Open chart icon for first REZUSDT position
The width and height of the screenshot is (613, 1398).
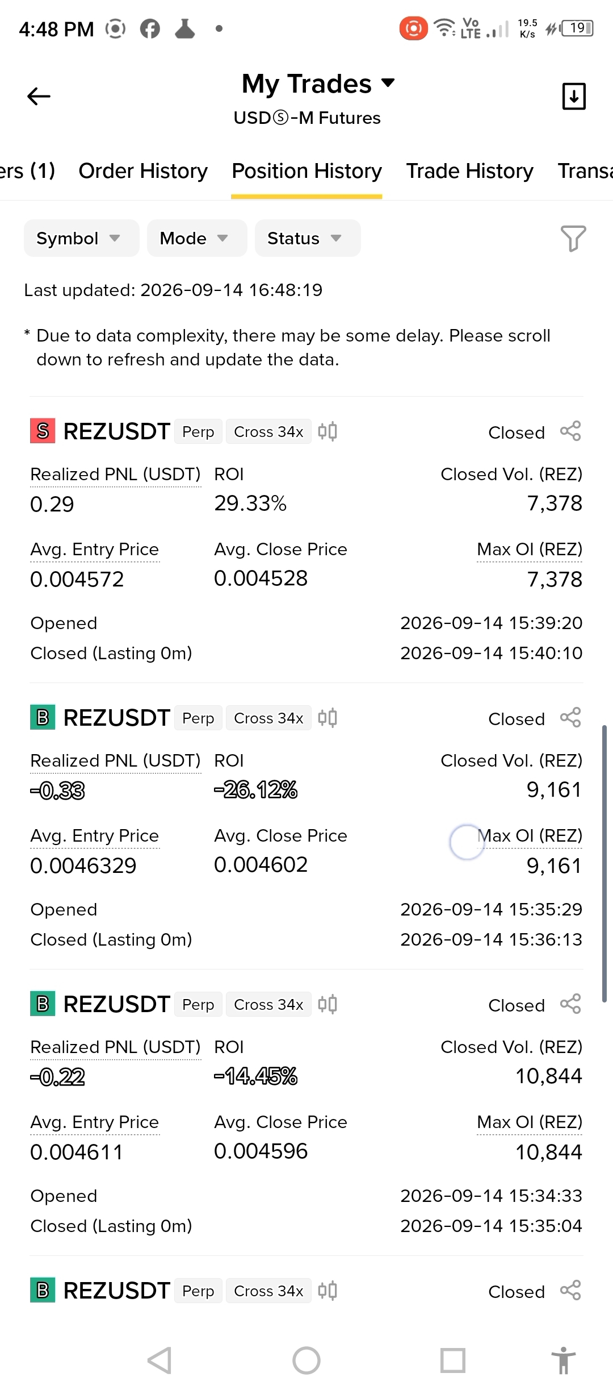[328, 431]
